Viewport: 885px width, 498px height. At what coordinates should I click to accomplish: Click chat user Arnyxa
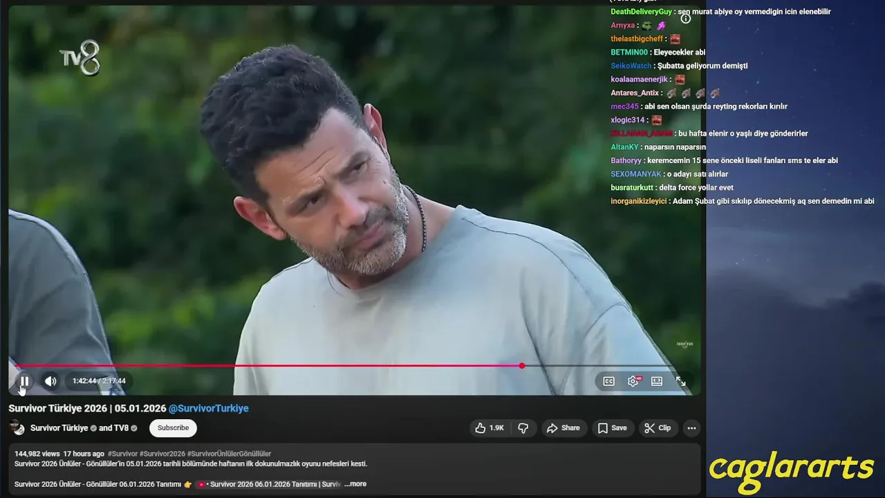[622, 26]
